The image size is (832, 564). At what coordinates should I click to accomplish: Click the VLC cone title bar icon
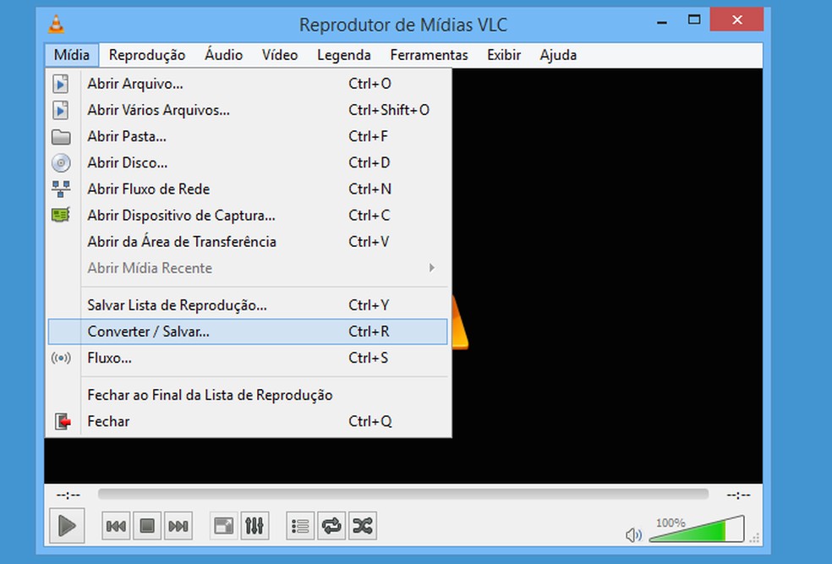pos(57,25)
